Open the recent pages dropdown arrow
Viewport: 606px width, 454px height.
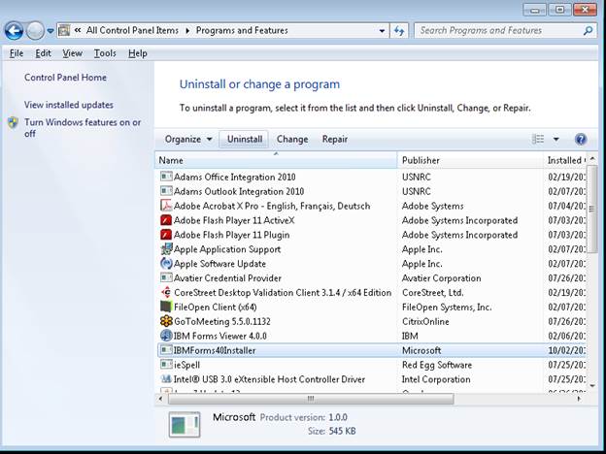[50, 30]
